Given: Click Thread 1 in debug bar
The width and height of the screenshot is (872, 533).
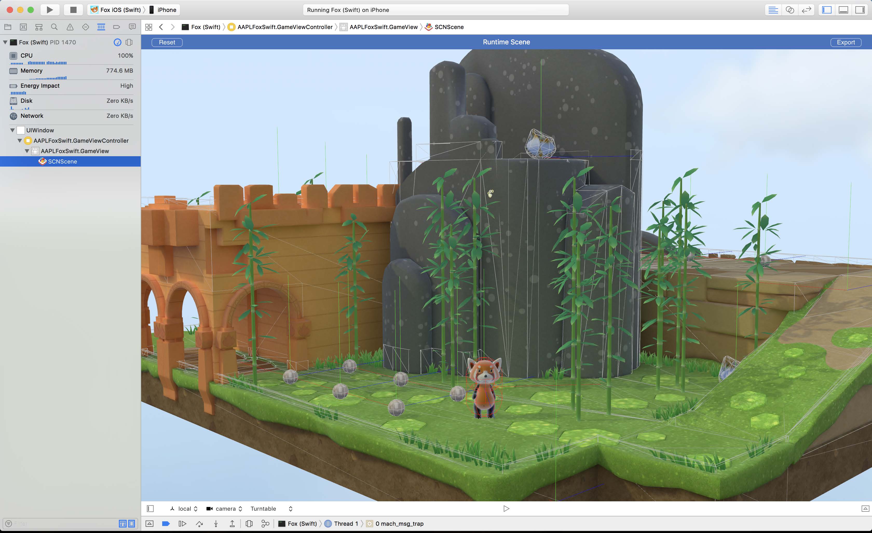Looking at the screenshot, I should point(342,523).
